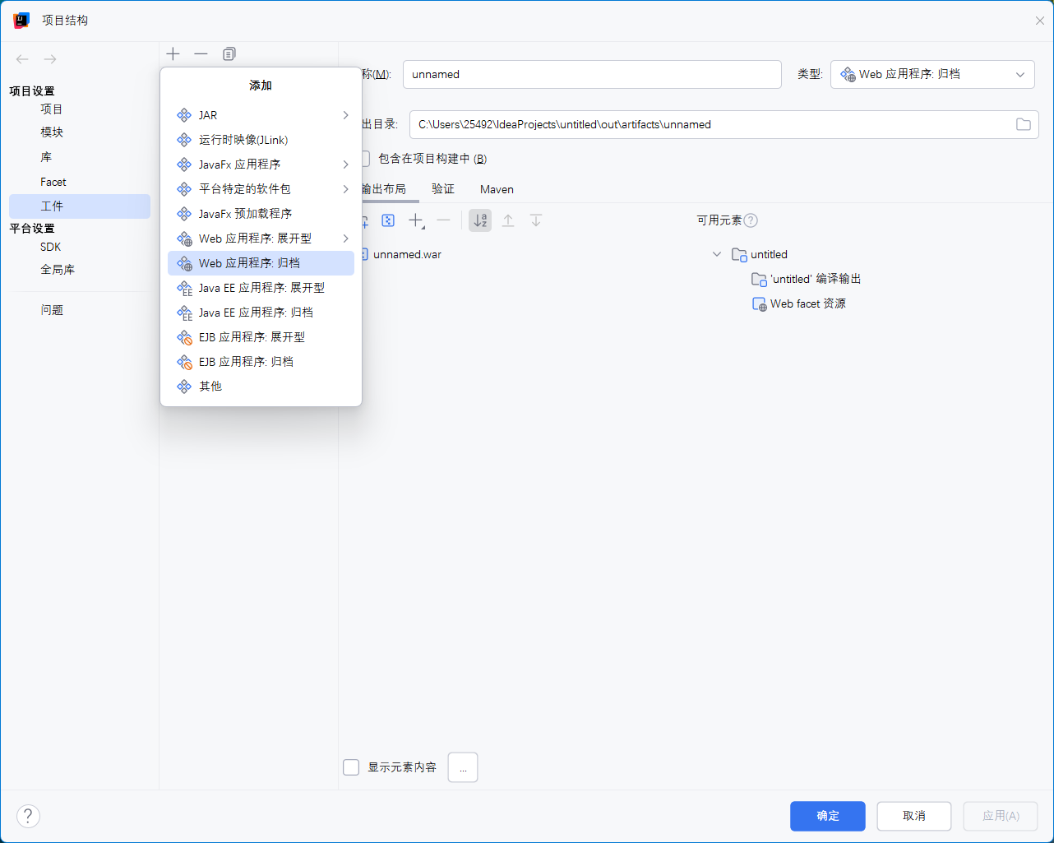Switch to the 验证 tab
The height and width of the screenshot is (843, 1054).
(442, 189)
